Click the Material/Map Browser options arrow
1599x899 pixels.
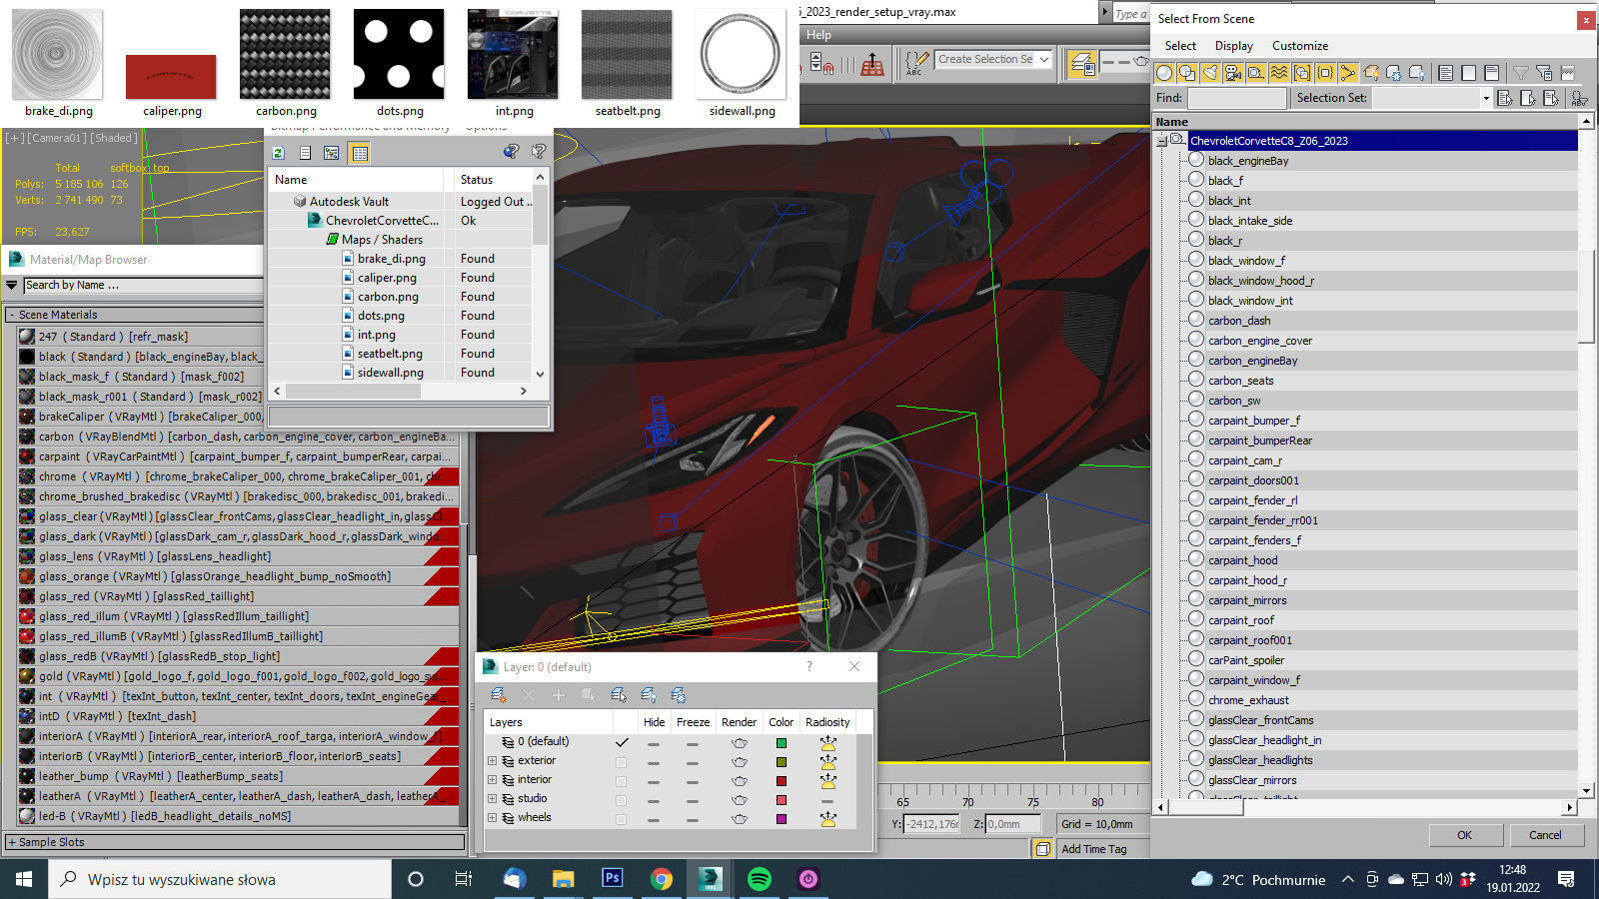pos(12,285)
